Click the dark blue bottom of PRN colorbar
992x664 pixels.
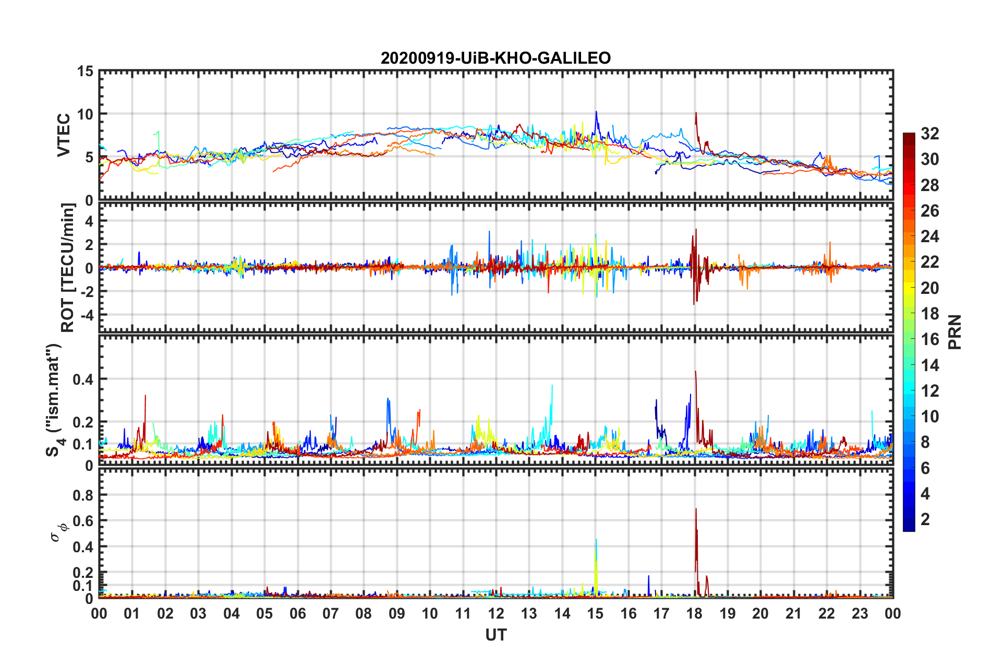click(x=909, y=525)
